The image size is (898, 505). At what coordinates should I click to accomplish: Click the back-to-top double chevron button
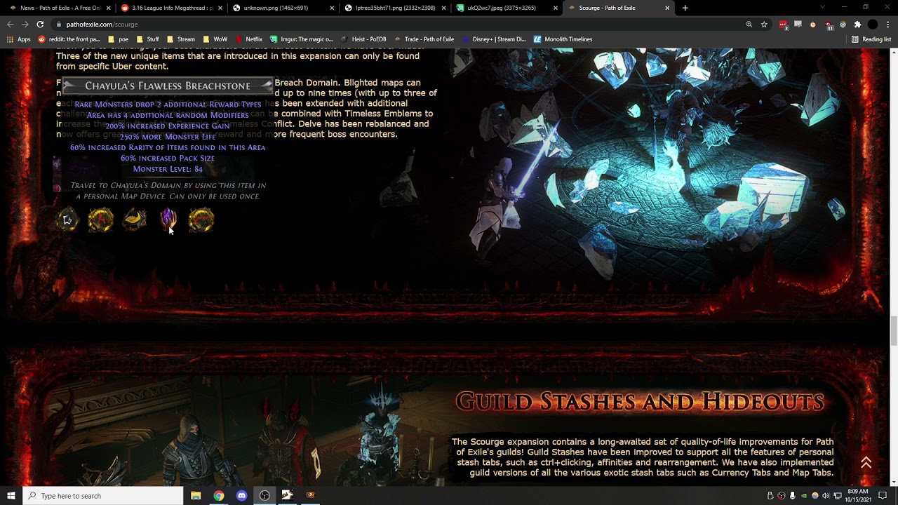[x=866, y=462]
